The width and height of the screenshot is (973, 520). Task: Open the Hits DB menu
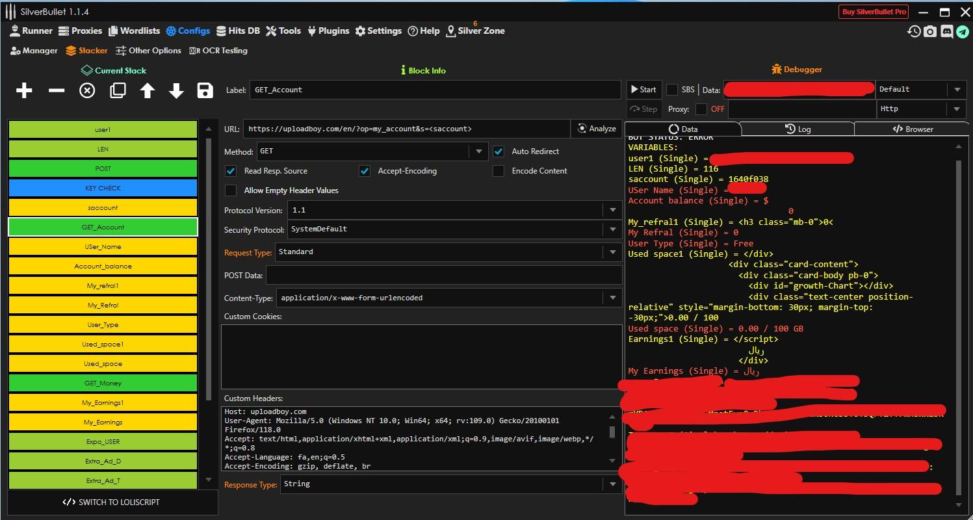point(238,31)
